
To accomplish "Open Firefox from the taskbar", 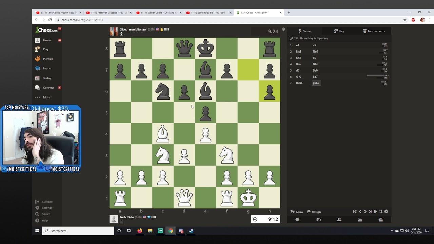I will [140, 231].
